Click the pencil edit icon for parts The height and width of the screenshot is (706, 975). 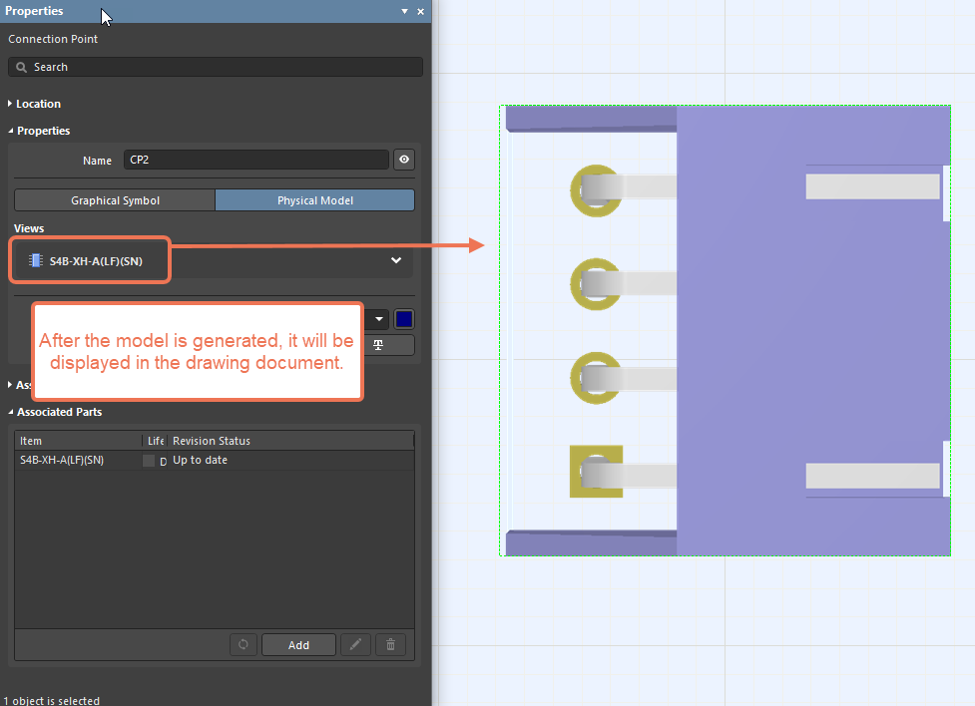[x=355, y=645]
